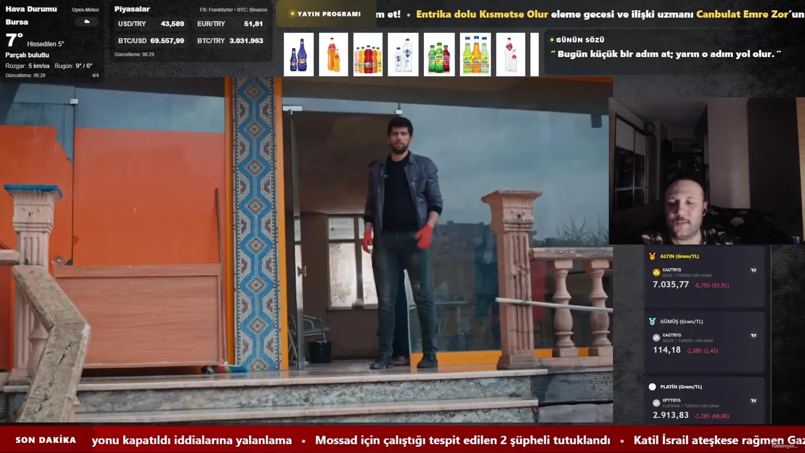Click the partly cloudy weather icon

87,21
